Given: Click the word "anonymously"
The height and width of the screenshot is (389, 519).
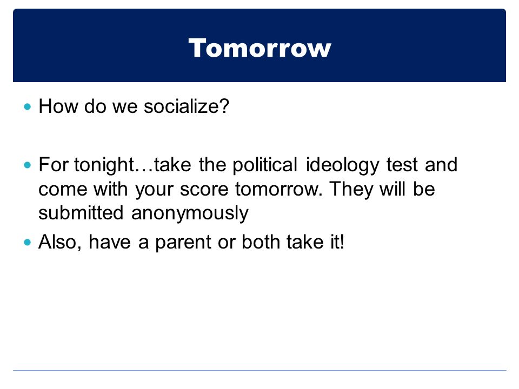Looking at the screenshot, I should pyautogui.click(x=190, y=214).
